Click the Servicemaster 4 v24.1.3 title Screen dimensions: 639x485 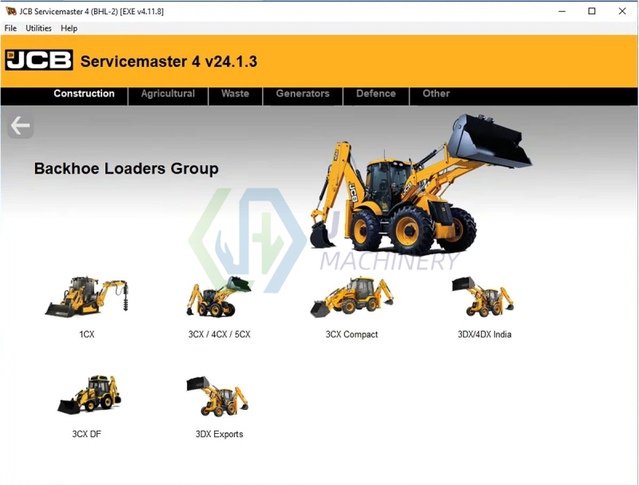pyautogui.click(x=169, y=62)
